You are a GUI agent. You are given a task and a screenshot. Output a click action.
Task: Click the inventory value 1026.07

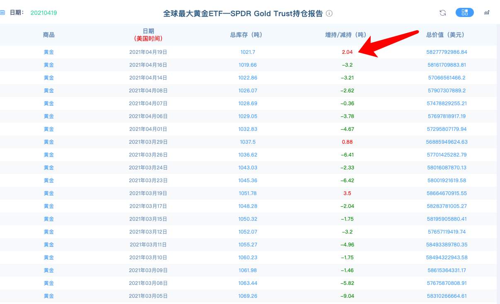click(x=248, y=91)
